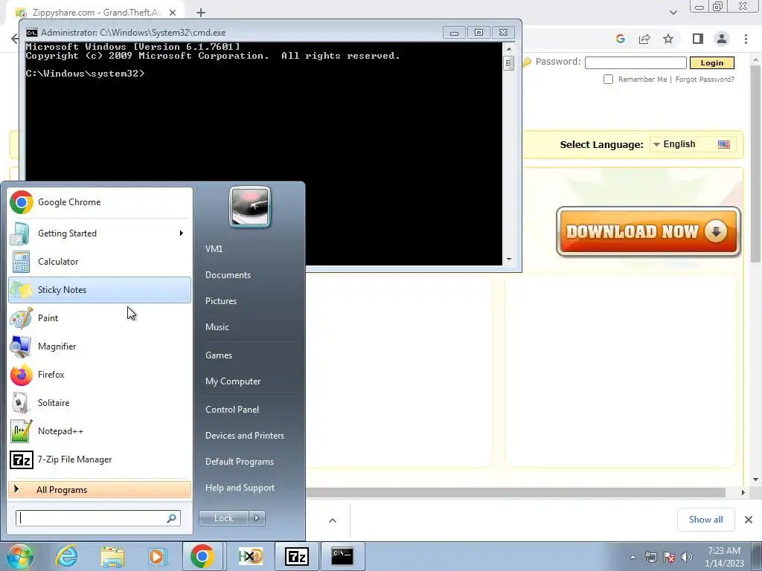This screenshot has width=762, height=571.
Task: Open HxD hex editor from taskbar
Action: pyautogui.click(x=250, y=556)
